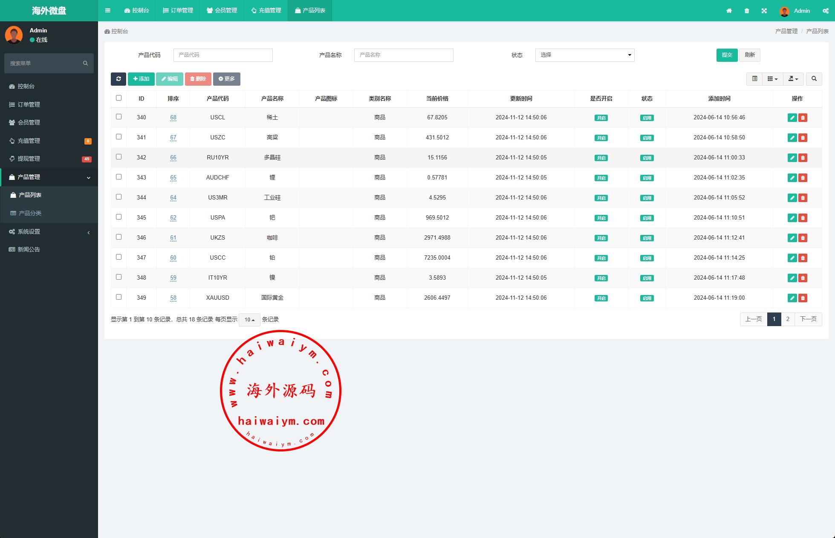Open the page size 10 dropdown
835x538 pixels.
tap(249, 320)
